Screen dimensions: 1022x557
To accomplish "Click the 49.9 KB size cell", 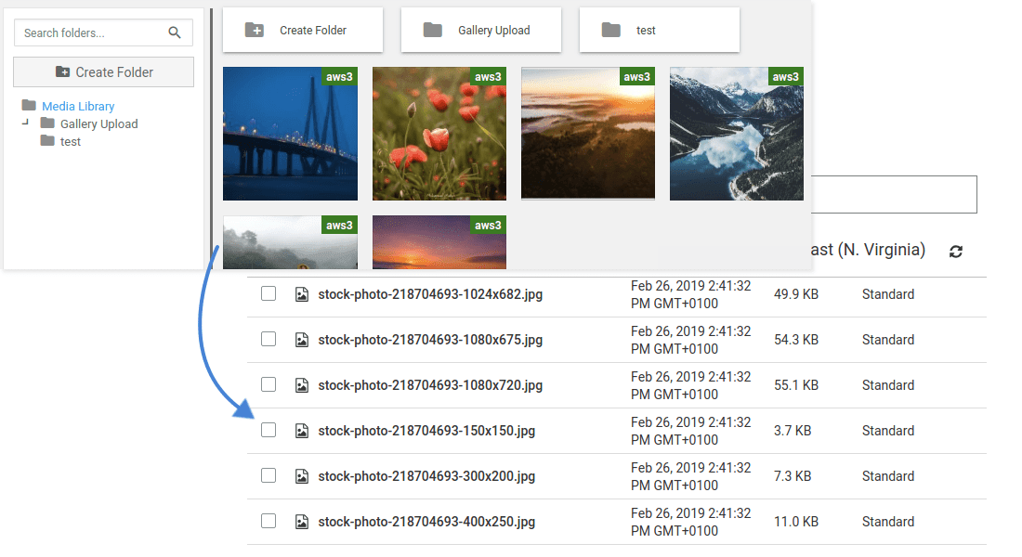I will tap(796, 294).
